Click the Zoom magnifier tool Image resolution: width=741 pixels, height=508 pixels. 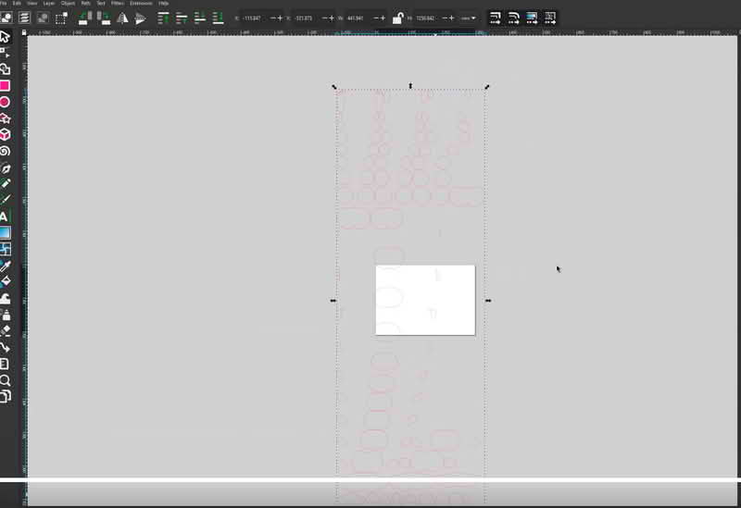(5, 380)
